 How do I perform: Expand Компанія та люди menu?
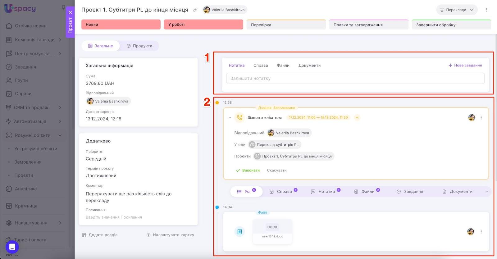click(34, 40)
